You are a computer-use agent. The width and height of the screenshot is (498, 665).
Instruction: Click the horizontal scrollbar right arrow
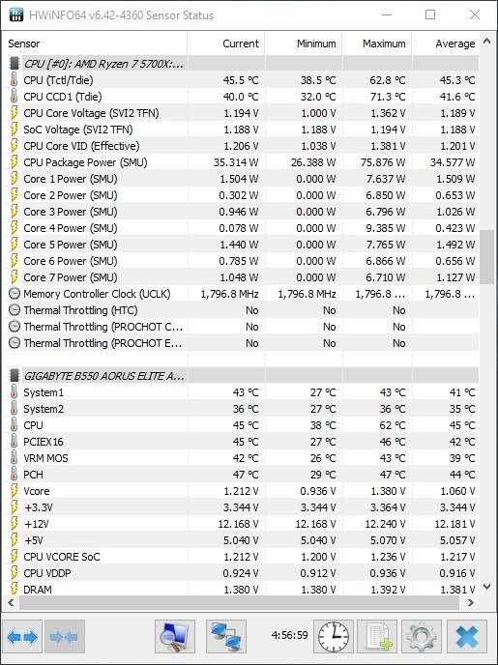tap(470, 602)
